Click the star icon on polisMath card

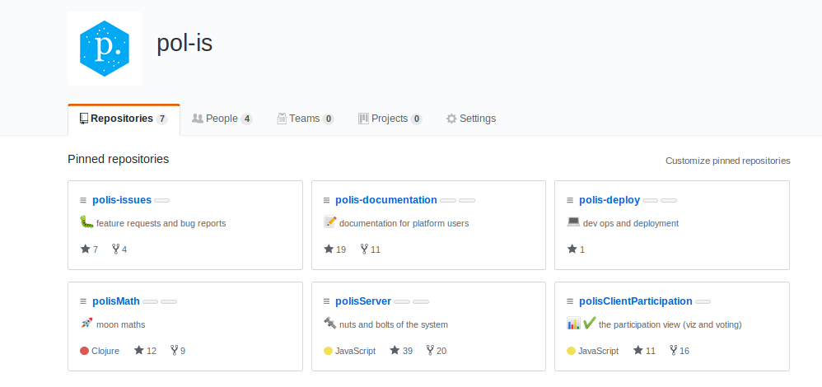139,350
